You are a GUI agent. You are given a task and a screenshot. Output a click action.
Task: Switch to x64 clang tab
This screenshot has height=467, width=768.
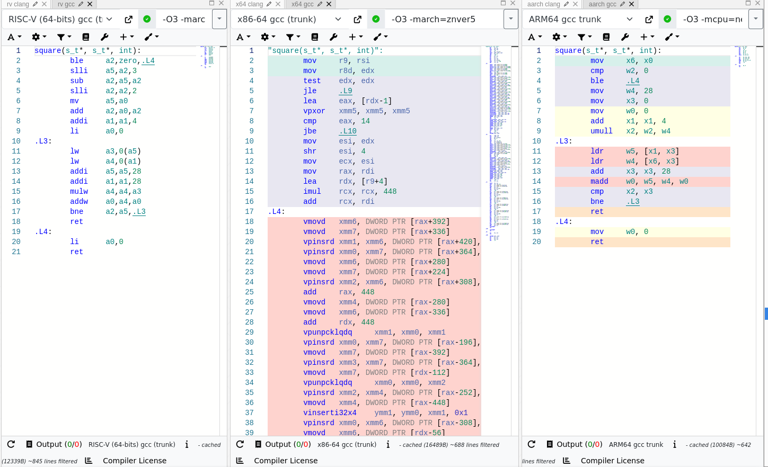click(x=249, y=4)
